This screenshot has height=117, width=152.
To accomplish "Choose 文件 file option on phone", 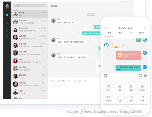I will click(x=142, y=98).
